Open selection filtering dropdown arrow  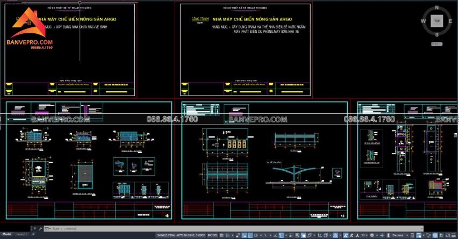tap(331, 235)
